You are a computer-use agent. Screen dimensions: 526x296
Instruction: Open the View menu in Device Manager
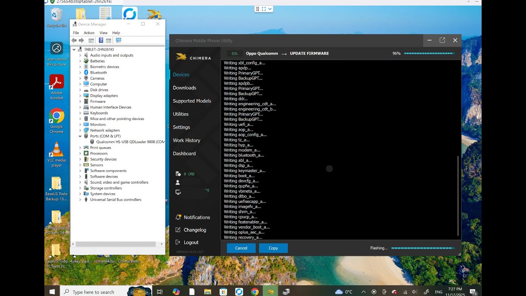104,33
